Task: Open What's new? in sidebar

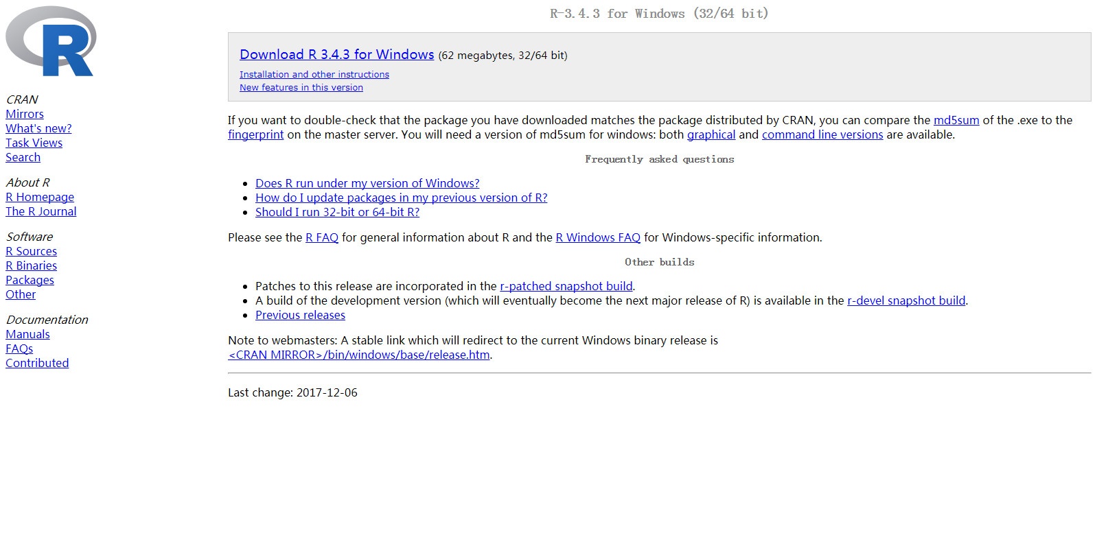Action: point(38,128)
